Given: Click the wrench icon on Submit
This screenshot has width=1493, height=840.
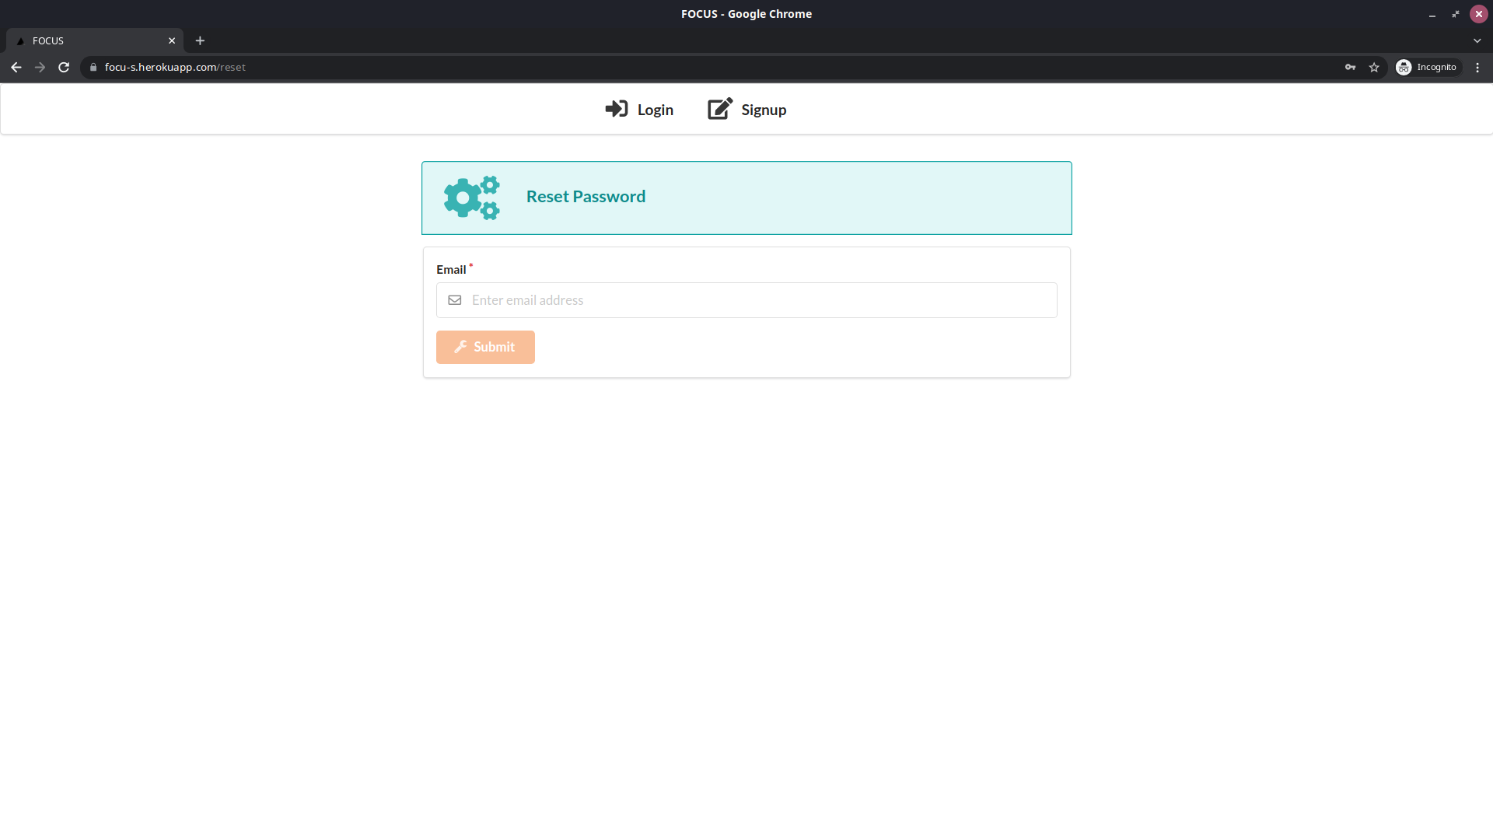Looking at the screenshot, I should point(460,347).
